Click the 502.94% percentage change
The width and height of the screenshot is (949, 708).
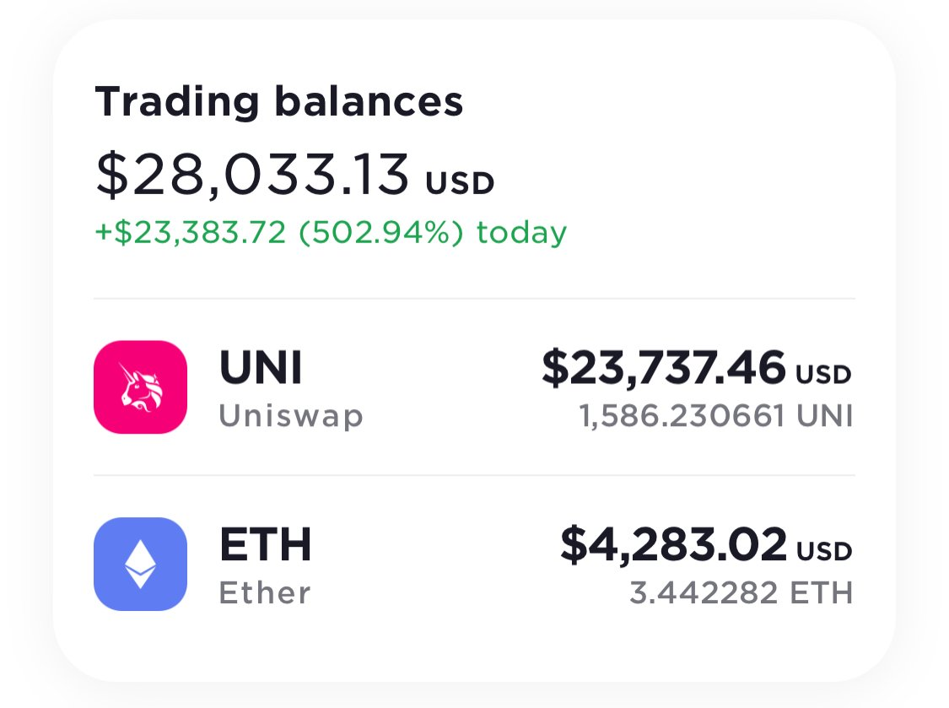pos(381,233)
